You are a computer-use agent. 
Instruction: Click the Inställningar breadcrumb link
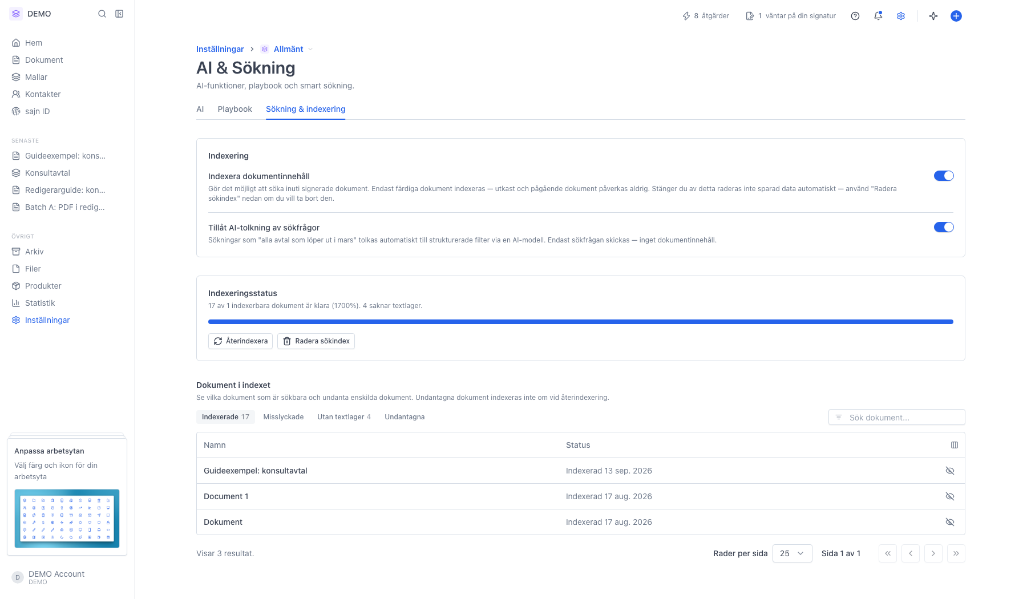pyautogui.click(x=220, y=49)
